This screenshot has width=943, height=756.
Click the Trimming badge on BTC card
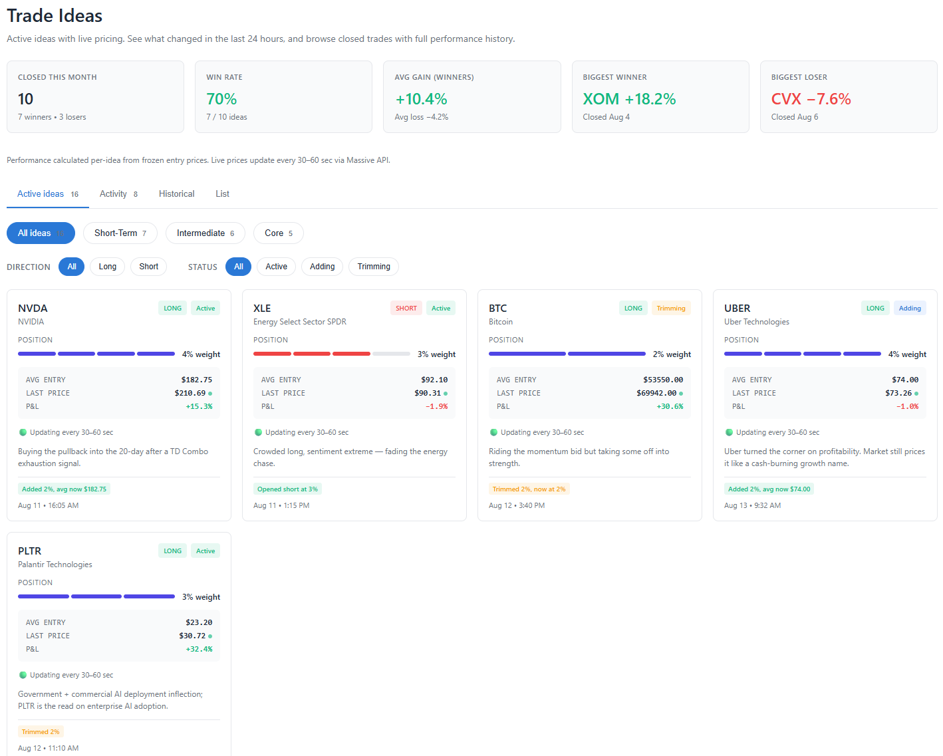coord(671,308)
